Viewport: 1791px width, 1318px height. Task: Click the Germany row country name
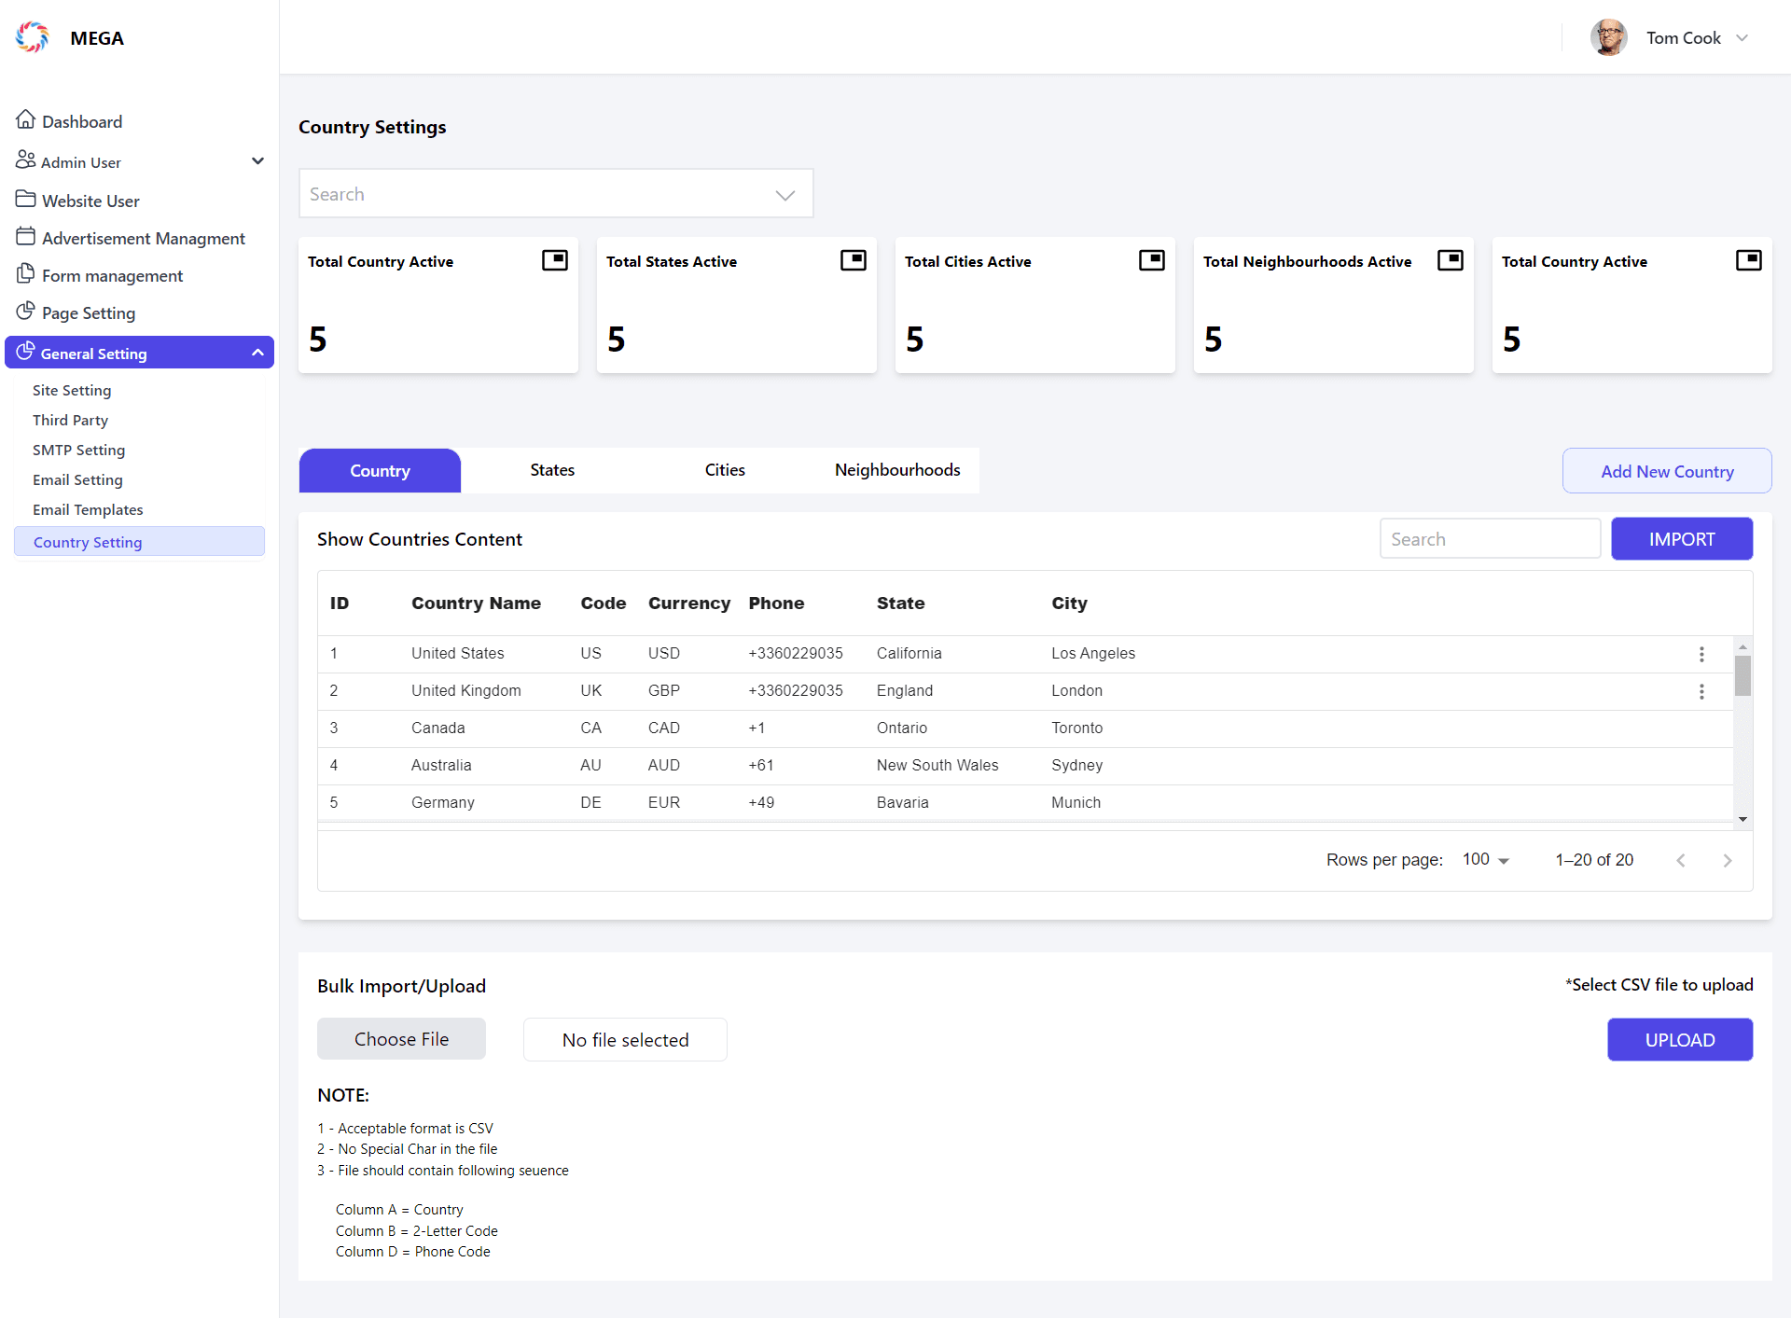pos(443,802)
